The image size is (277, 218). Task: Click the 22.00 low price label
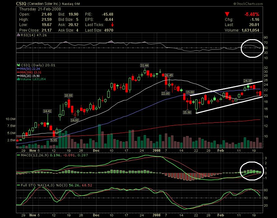(166, 93)
